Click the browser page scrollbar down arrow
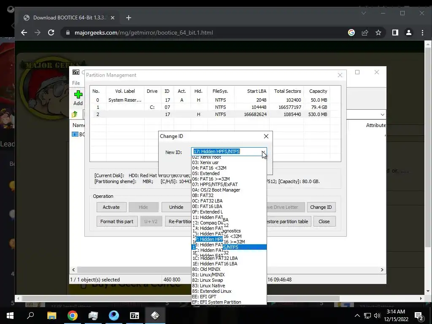The width and height of the screenshot is (432, 324). (428, 291)
